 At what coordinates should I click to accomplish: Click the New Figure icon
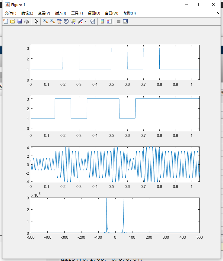(6, 21)
